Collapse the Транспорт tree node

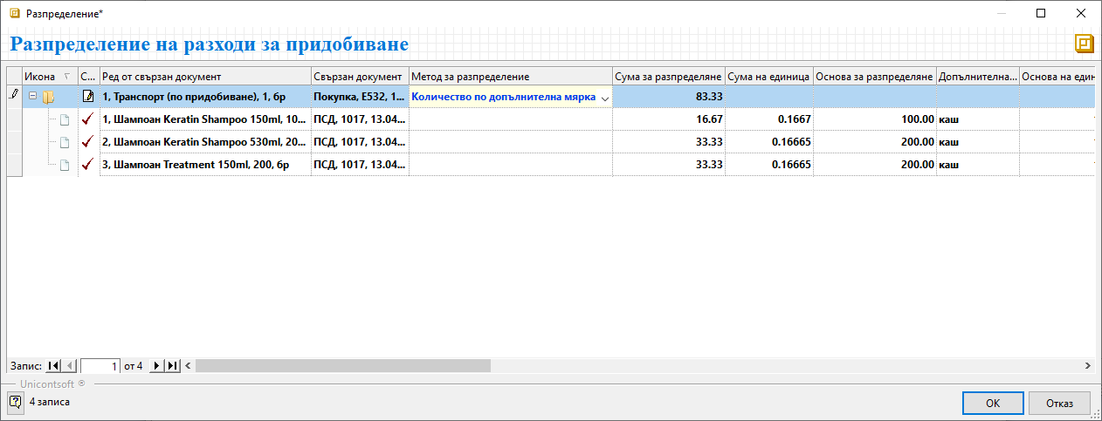coord(32,97)
